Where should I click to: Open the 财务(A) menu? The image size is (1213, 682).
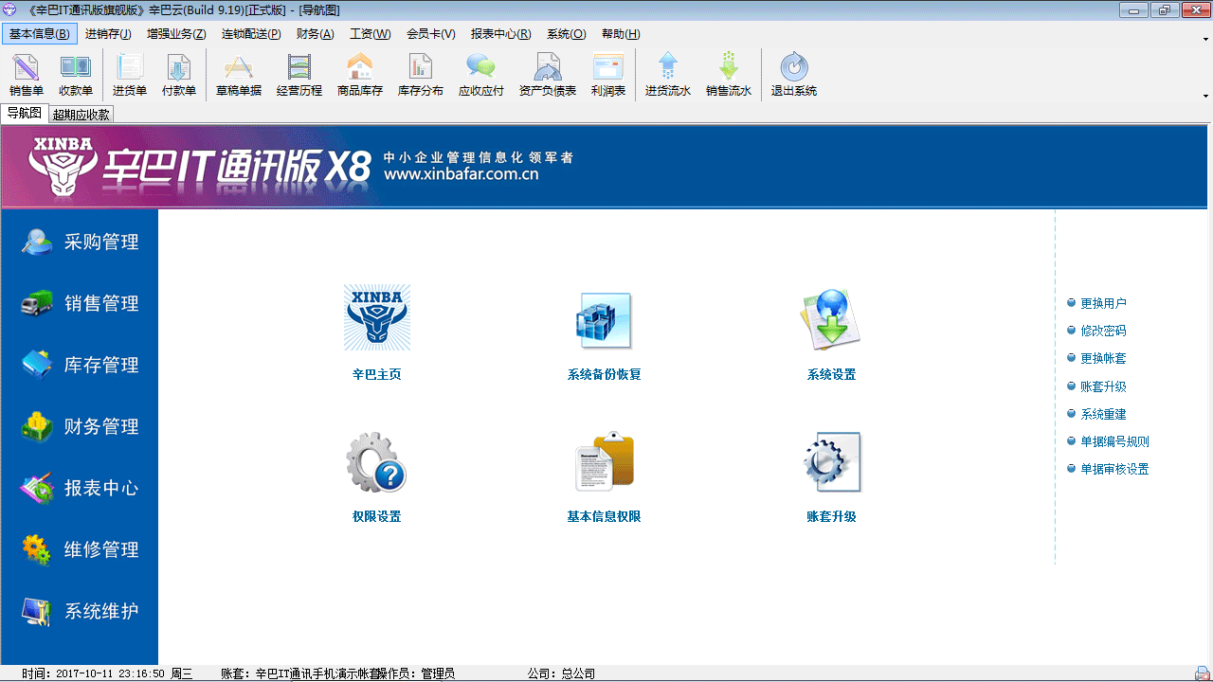(x=316, y=34)
